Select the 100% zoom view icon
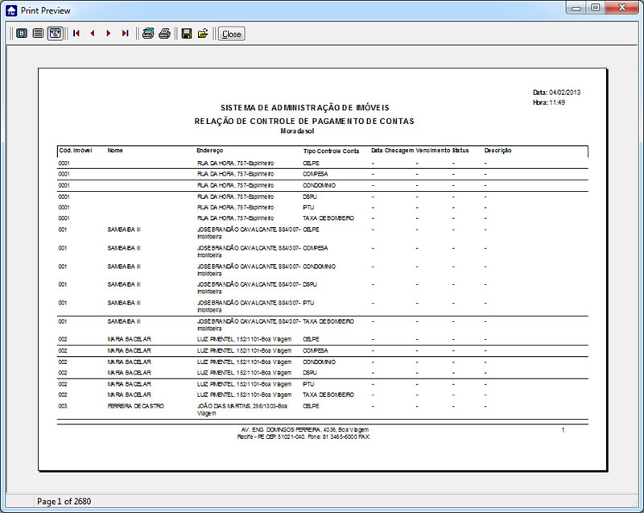This screenshot has width=644, height=513. (x=38, y=34)
